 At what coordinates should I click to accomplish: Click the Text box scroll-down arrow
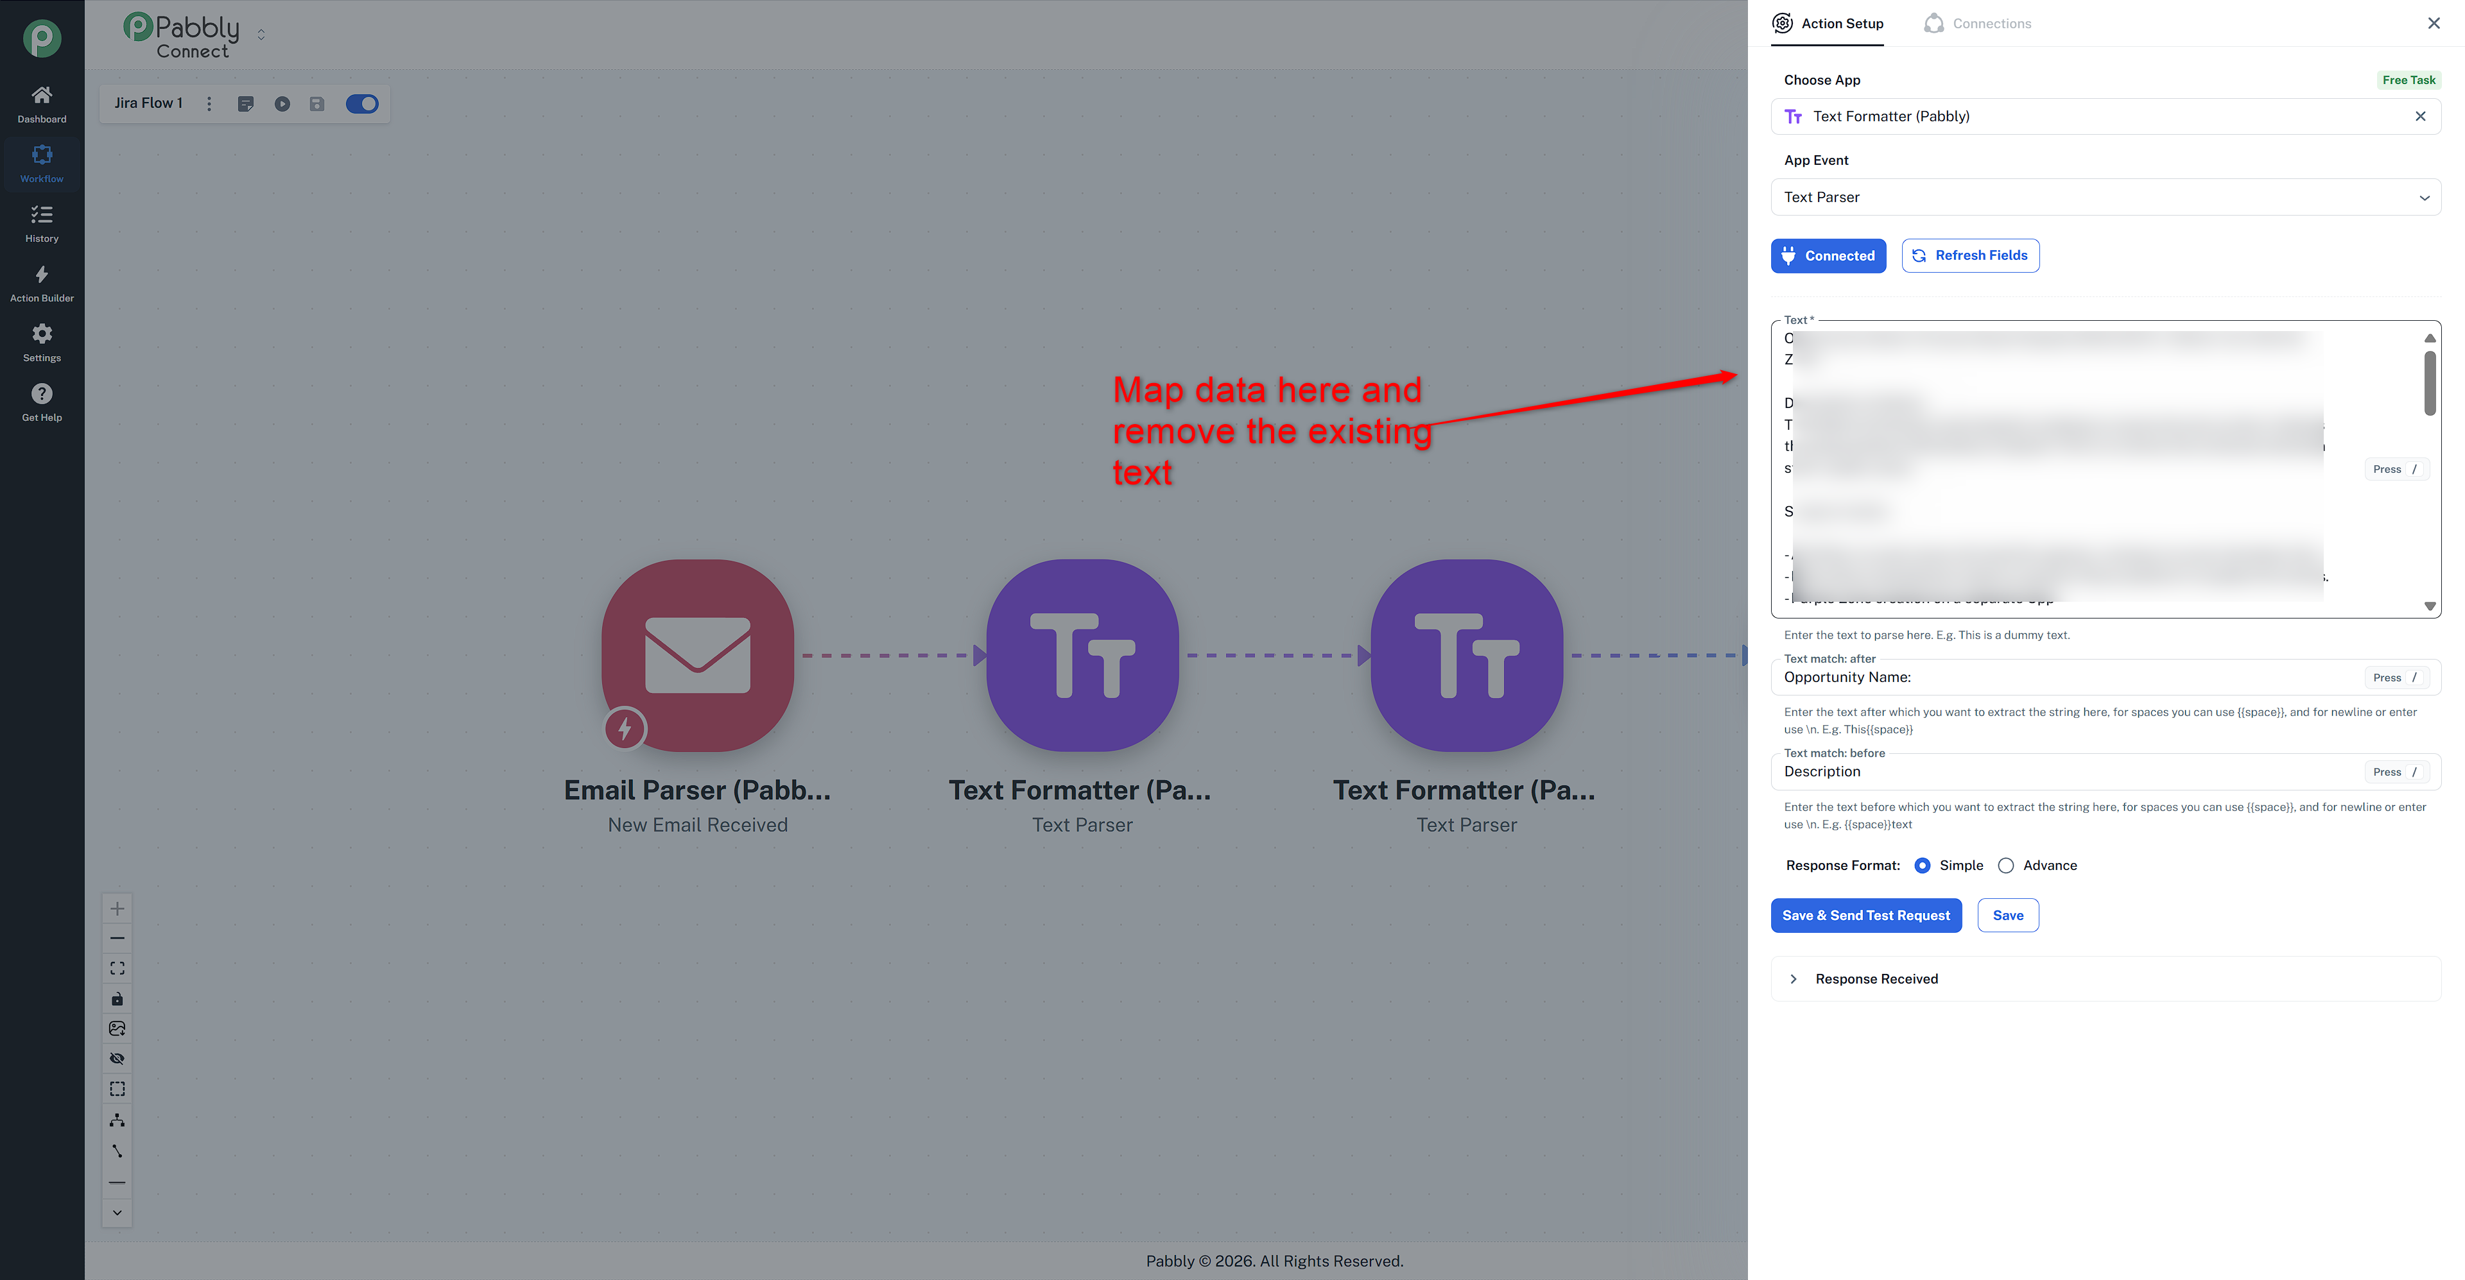click(x=2430, y=606)
